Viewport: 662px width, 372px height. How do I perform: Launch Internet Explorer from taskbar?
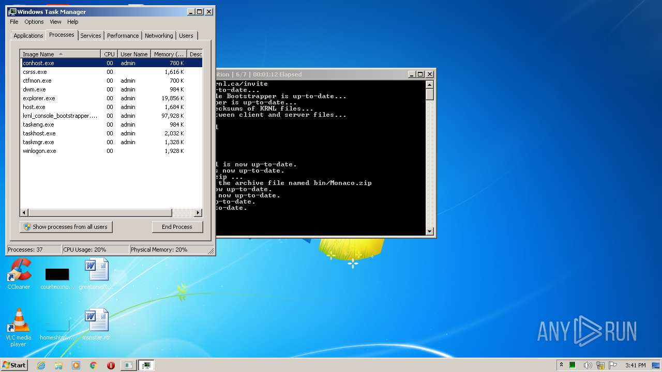click(41, 365)
